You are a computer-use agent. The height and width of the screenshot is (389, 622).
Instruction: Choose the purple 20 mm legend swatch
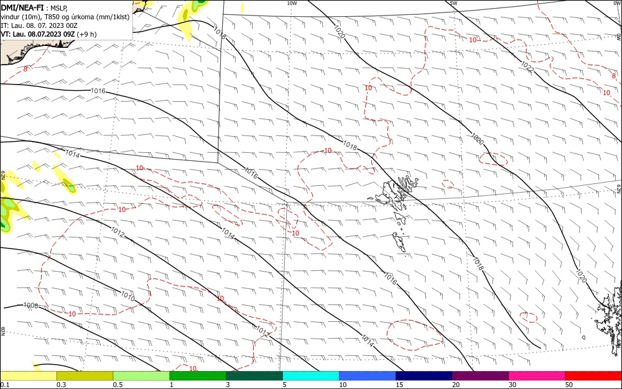click(x=480, y=376)
